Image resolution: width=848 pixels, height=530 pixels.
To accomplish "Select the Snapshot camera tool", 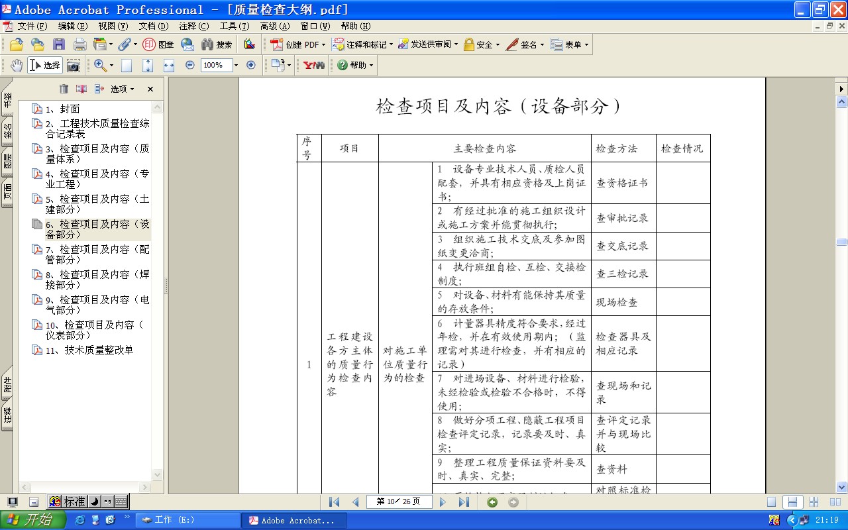I will click(73, 65).
